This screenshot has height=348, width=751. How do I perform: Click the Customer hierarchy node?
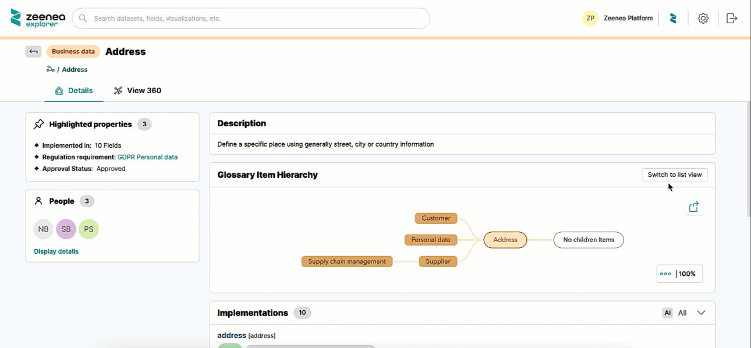(x=436, y=218)
